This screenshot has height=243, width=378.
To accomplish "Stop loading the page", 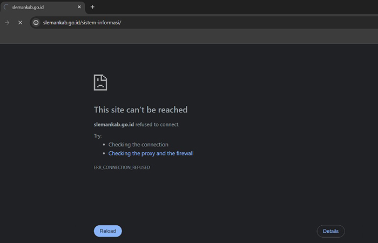I will coord(20,23).
